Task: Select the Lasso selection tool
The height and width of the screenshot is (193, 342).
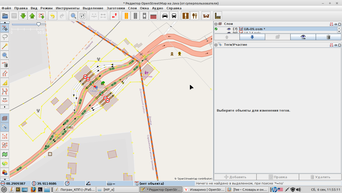Action: [5, 37]
